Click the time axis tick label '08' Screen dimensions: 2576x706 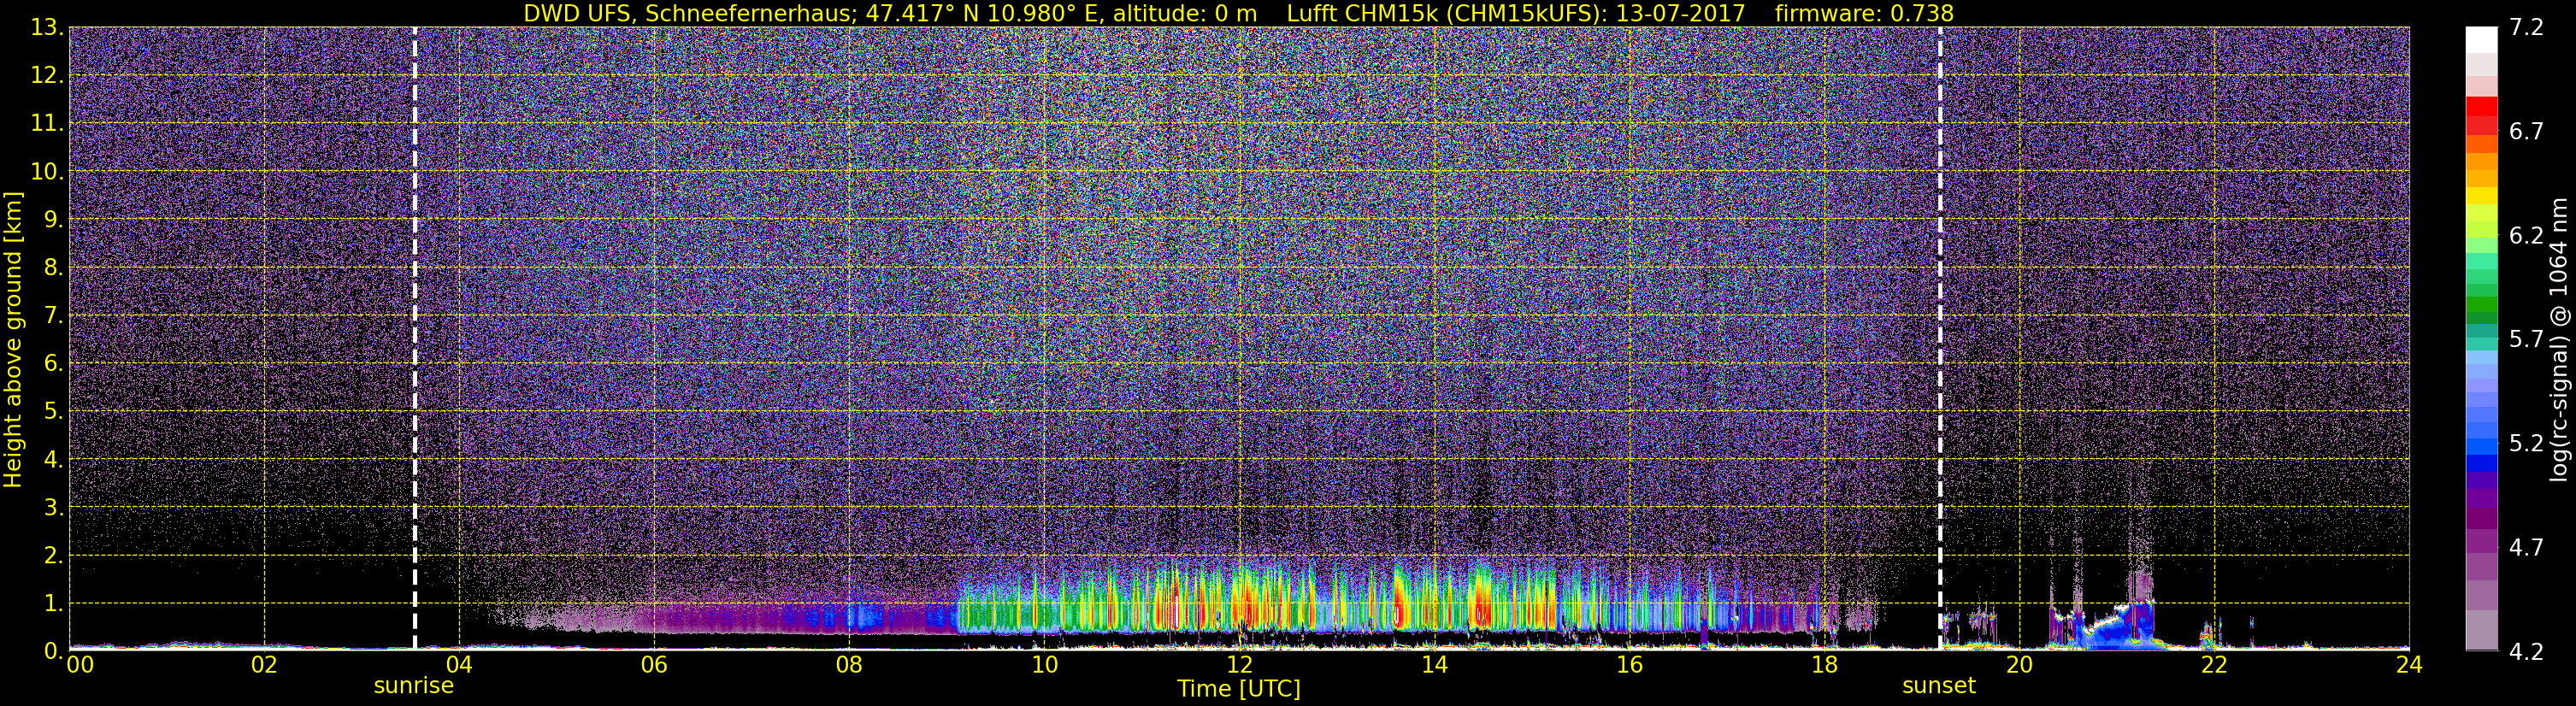[x=849, y=665]
